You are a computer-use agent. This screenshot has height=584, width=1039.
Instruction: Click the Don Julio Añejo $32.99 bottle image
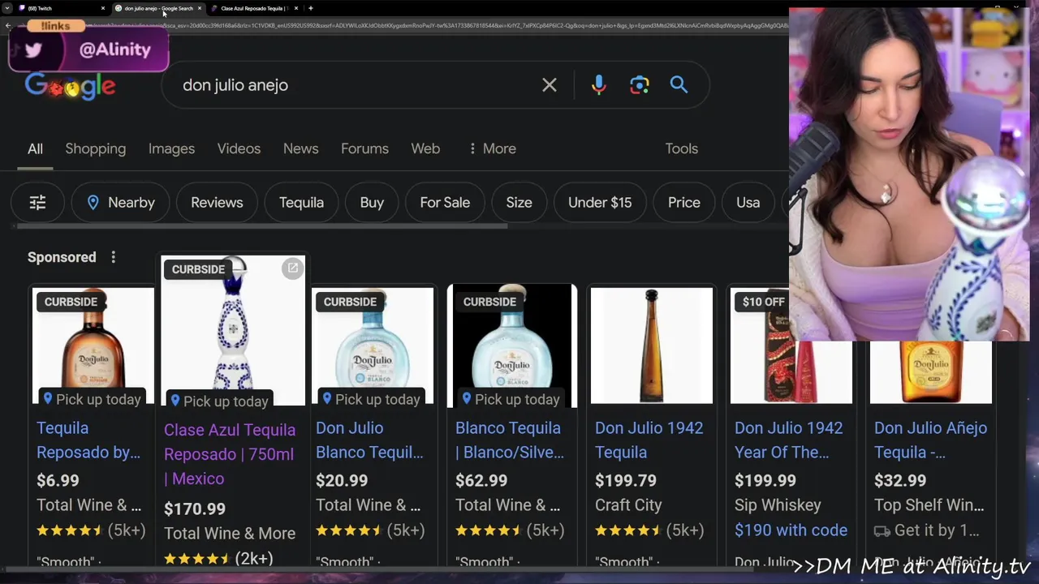pos(931,372)
